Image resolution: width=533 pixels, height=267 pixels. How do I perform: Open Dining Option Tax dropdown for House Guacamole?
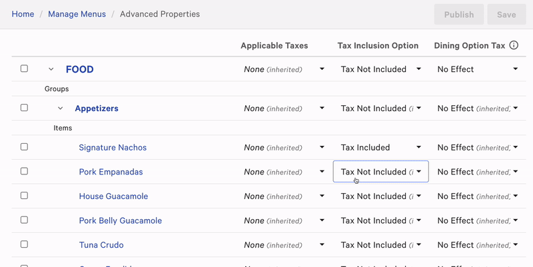click(x=477, y=196)
